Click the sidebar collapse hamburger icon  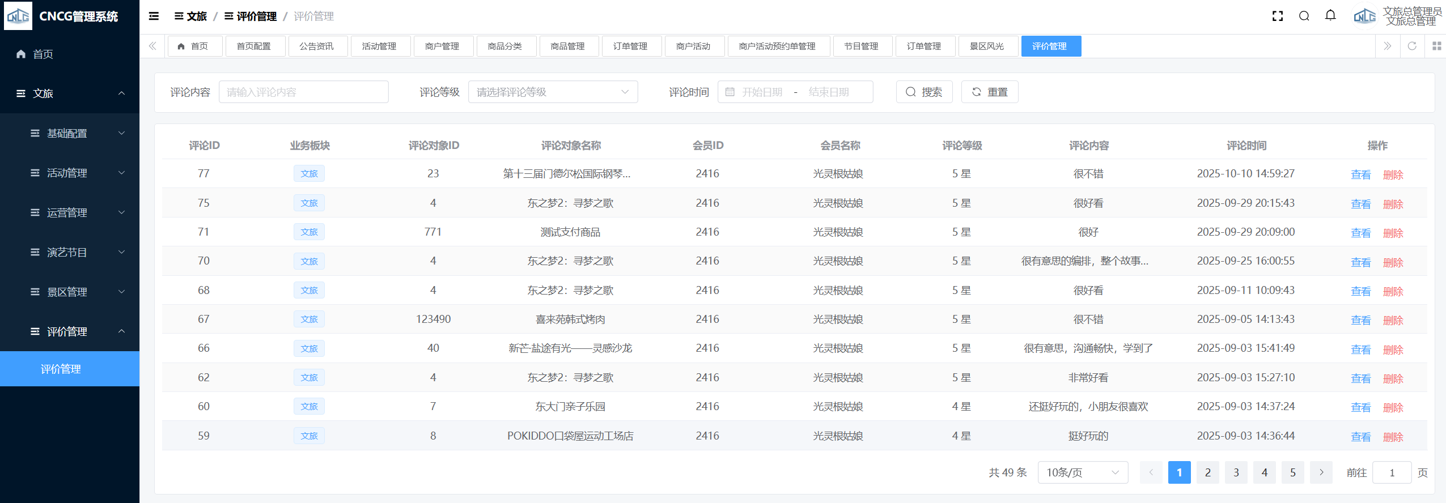click(154, 16)
